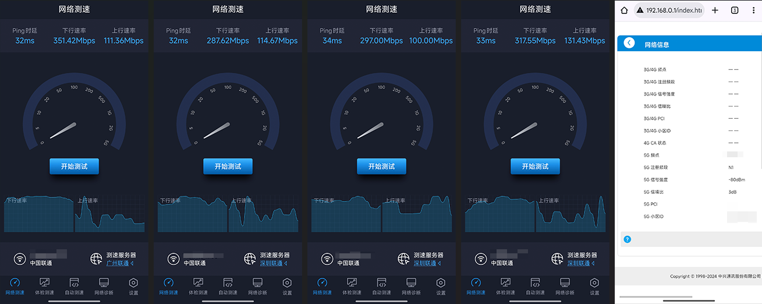The height and width of the screenshot is (304, 762).
Task: Click the blue question mark help icon
Action: click(627, 239)
